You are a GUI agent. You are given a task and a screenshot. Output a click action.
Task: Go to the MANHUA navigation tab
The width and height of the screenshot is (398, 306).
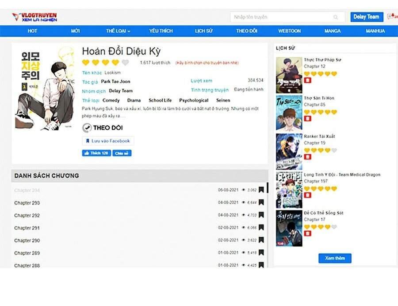[x=375, y=31]
